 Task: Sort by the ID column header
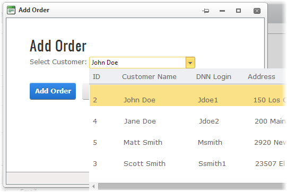coord(97,77)
